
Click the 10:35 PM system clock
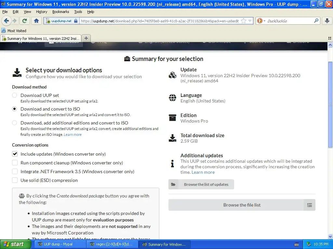(321, 244)
